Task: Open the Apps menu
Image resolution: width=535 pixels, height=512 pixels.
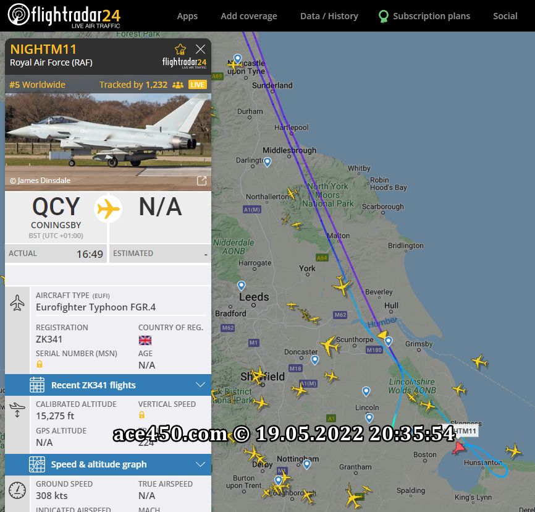Action: [x=187, y=16]
